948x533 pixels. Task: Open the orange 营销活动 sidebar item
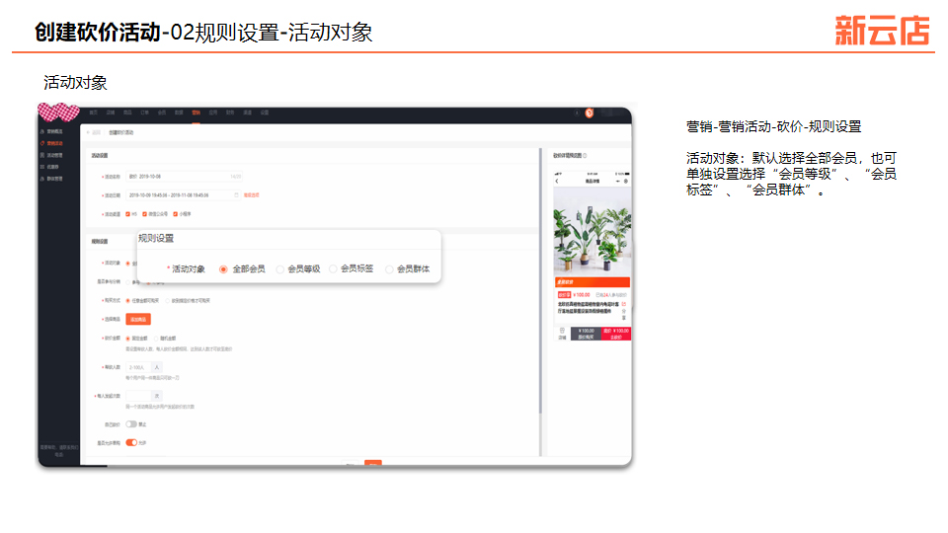(x=52, y=143)
